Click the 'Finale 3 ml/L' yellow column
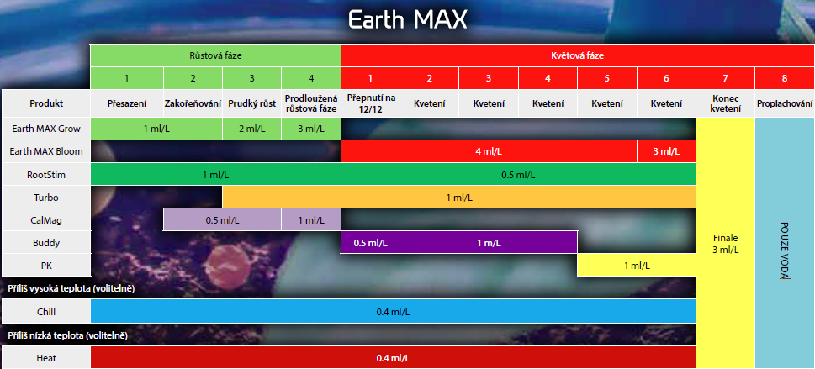 [x=726, y=243]
